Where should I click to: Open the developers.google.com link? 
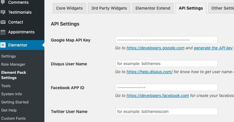pyautogui.click(x=155, y=48)
